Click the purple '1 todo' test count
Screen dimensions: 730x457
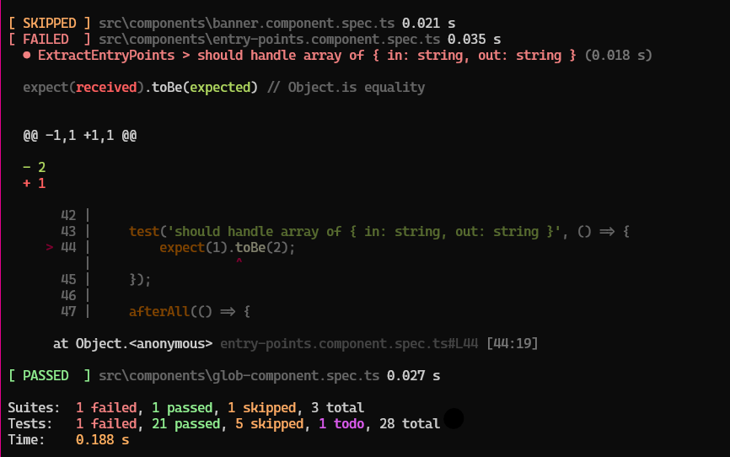point(341,424)
